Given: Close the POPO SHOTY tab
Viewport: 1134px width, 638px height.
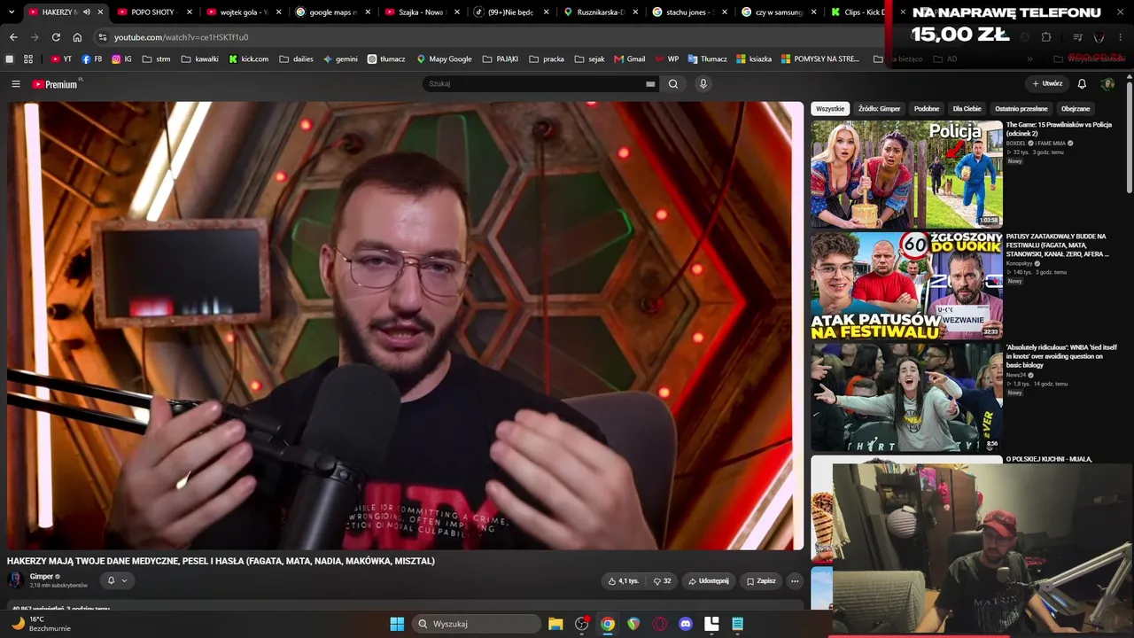Looking at the screenshot, I should pyautogui.click(x=190, y=12).
